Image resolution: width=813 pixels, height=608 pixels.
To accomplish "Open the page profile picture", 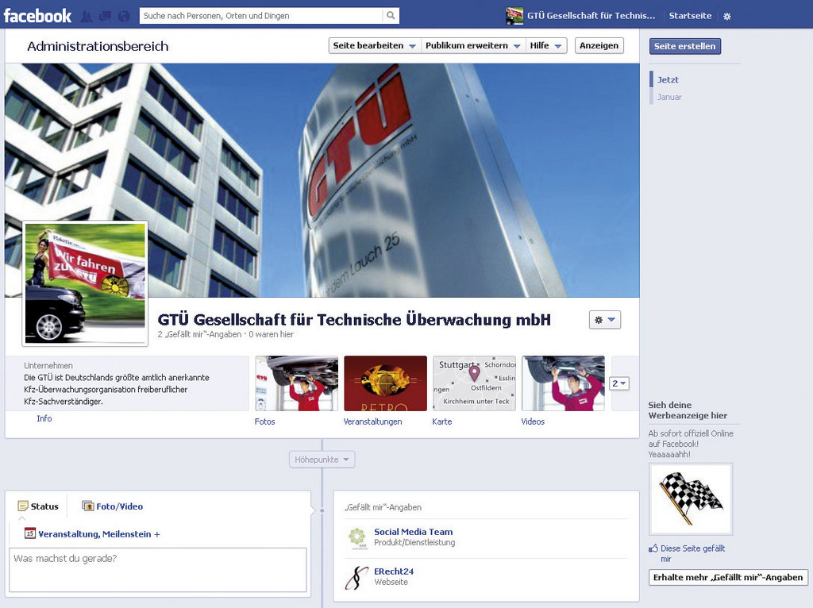I will [85, 283].
